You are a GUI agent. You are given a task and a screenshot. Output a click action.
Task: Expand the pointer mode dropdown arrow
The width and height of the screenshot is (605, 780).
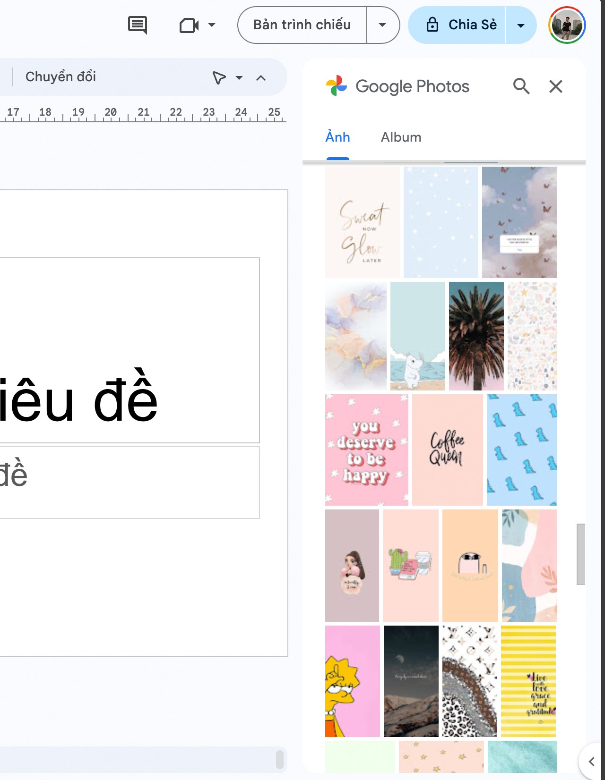[239, 77]
